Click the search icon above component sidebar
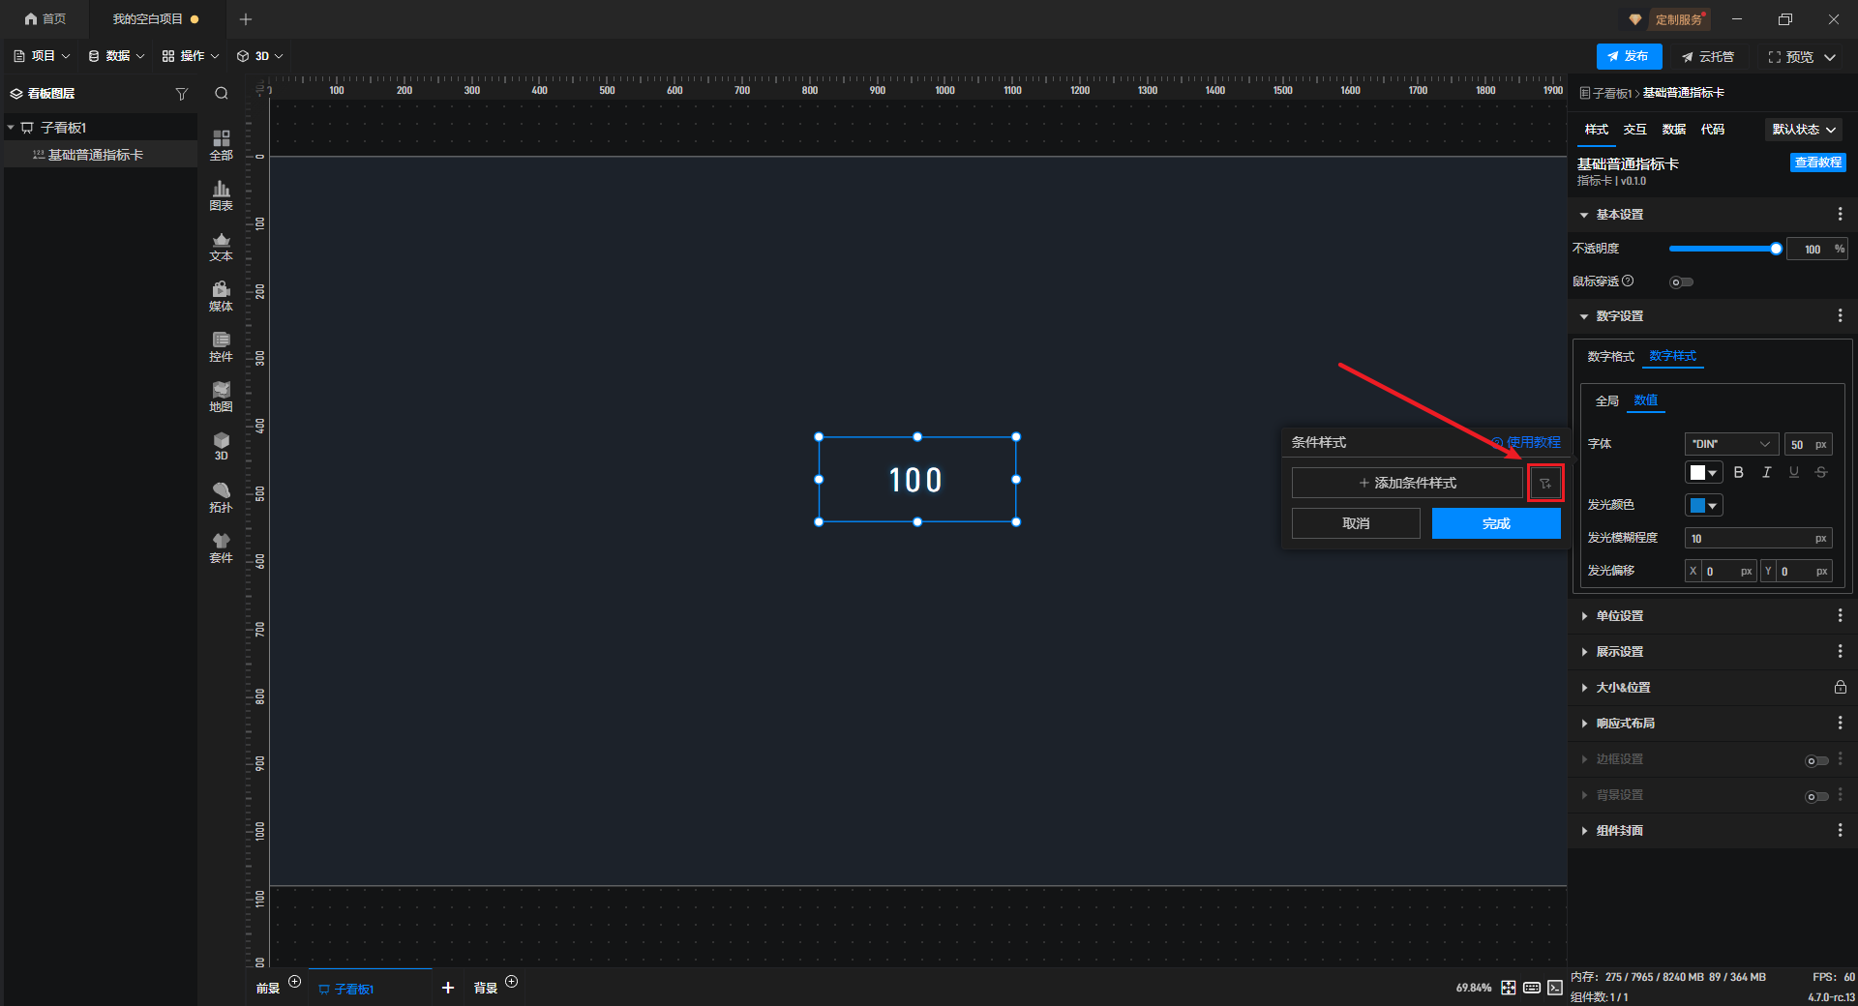This screenshot has height=1006, width=1858. [222, 94]
